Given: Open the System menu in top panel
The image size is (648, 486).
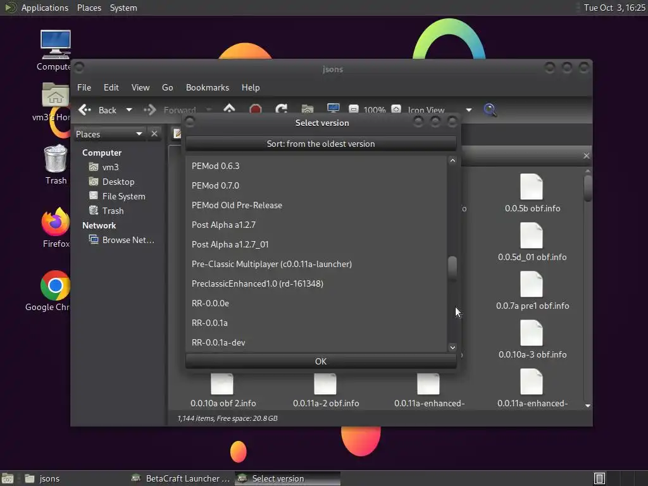Looking at the screenshot, I should [123, 8].
